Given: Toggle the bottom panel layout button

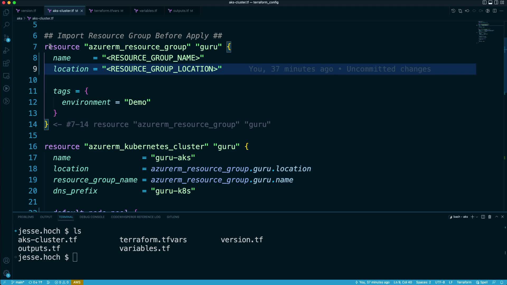Looking at the screenshot, I should coord(490,2).
